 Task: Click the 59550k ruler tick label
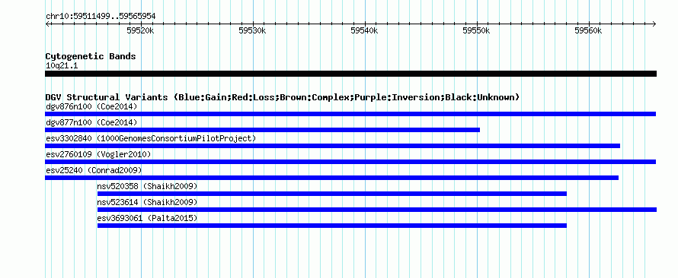pyautogui.click(x=476, y=30)
